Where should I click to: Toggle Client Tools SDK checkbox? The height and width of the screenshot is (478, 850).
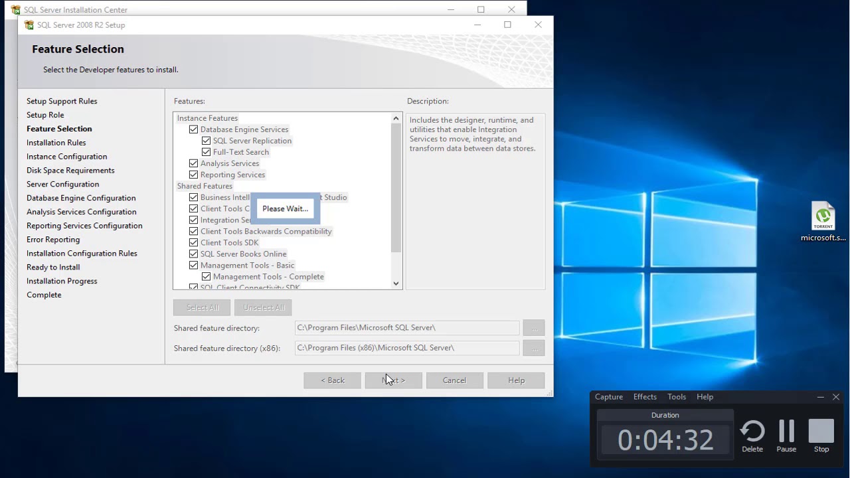pos(193,242)
